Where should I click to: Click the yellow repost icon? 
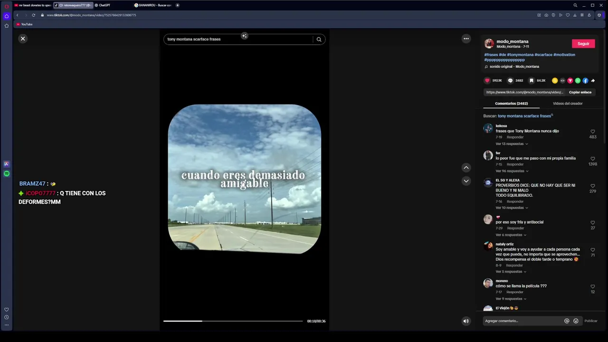tap(555, 81)
